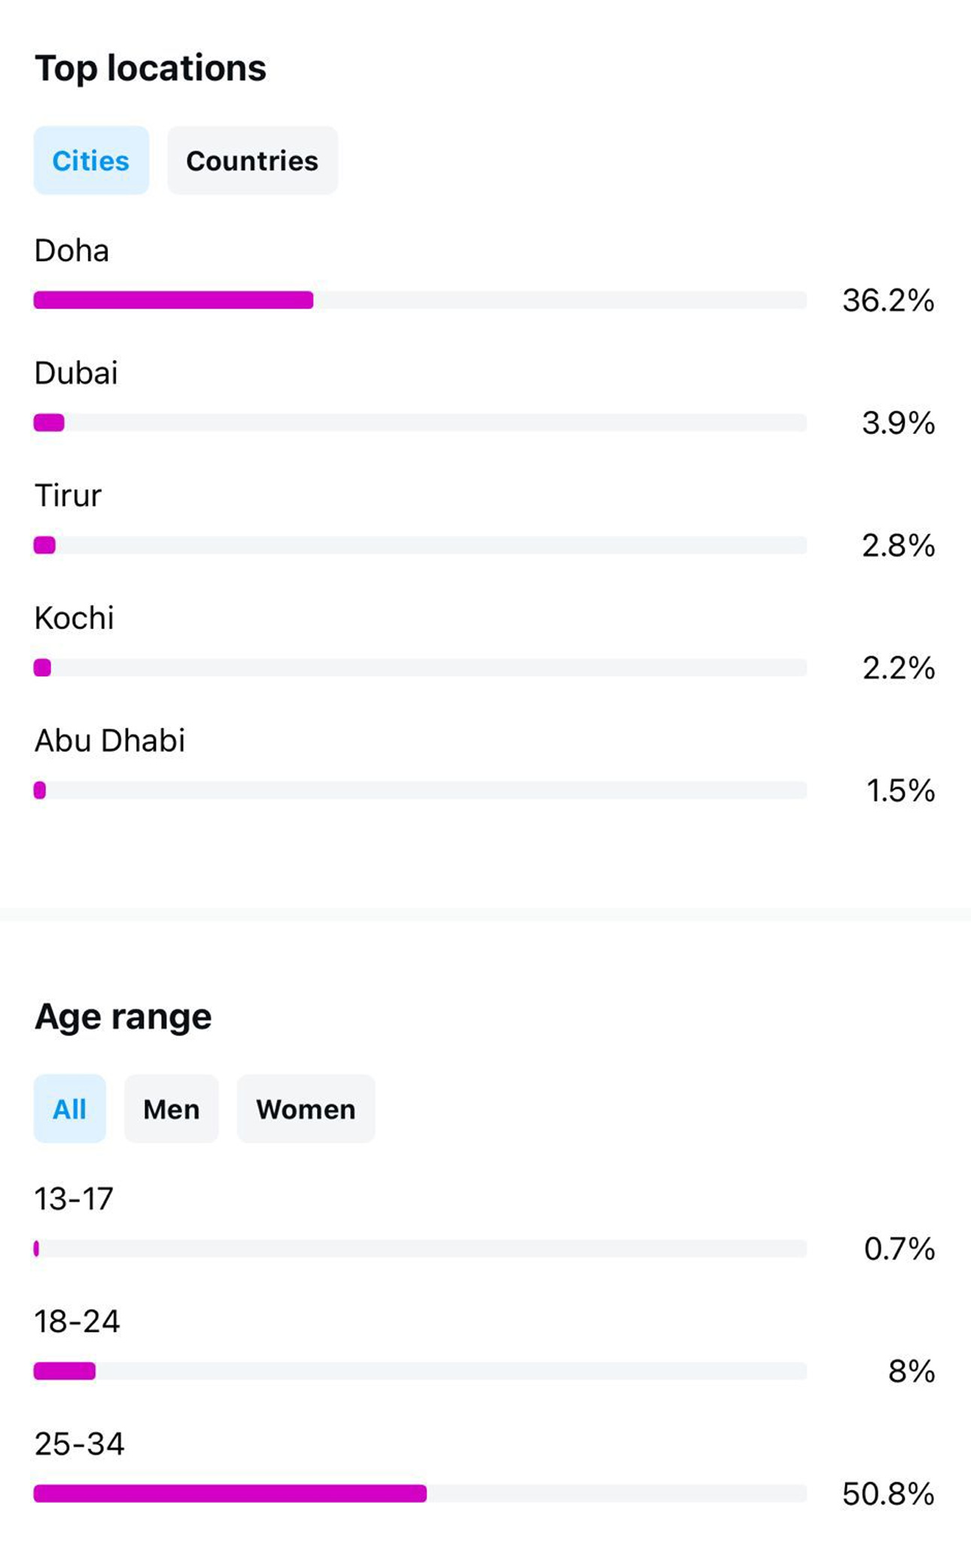Viewport: 971px width, 1543px height.
Task: Click the Doha progress bar
Action: click(x=420, y=300)
